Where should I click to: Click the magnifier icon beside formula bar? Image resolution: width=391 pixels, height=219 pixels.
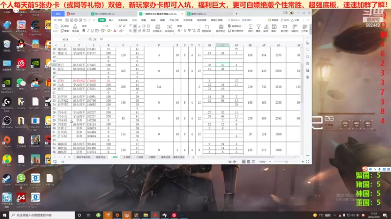point(90,39)
